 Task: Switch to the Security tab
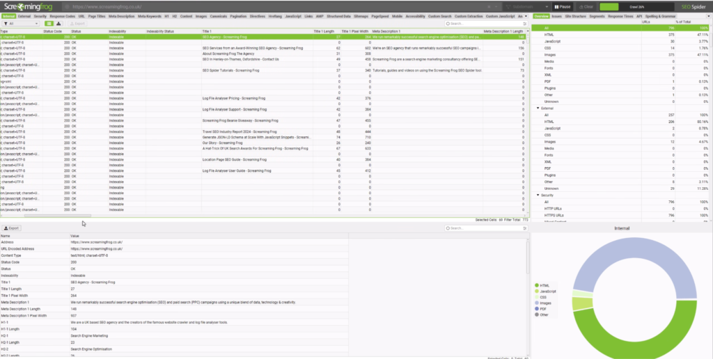click(40, 17)
